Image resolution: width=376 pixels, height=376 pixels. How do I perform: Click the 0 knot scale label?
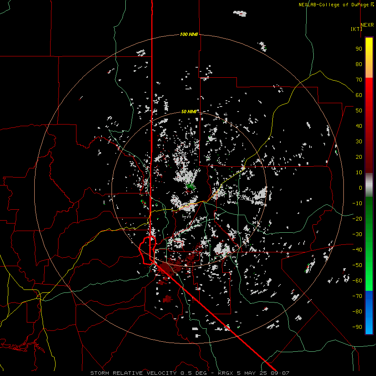coord(361,188)
